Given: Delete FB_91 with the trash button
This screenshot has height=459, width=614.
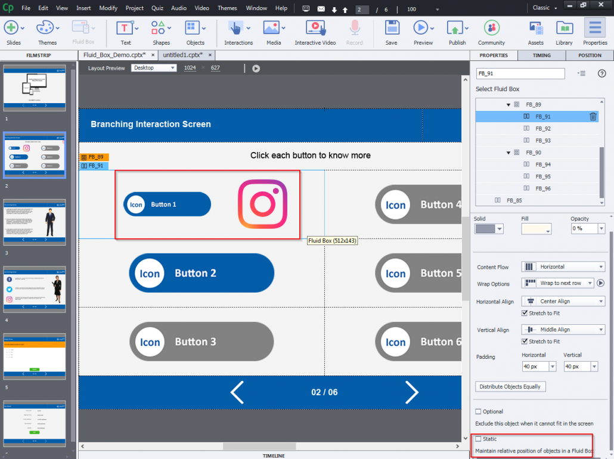Looking at the screenshot, I should tap(593, 116).
